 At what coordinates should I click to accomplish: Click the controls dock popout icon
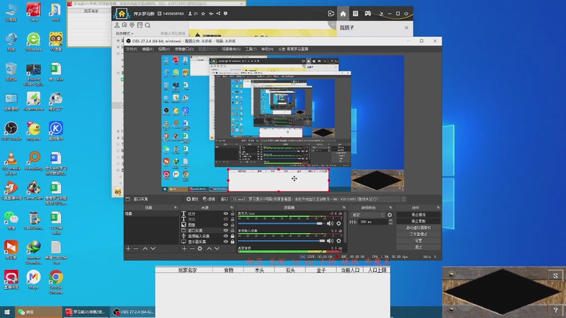point(438,208)
